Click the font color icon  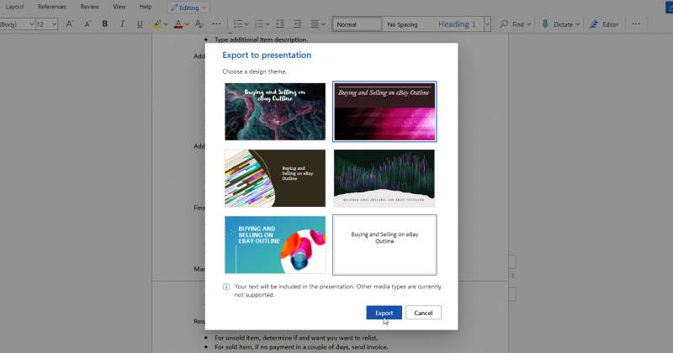click(178, 24)
